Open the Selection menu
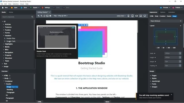 (x=16, y=4)
